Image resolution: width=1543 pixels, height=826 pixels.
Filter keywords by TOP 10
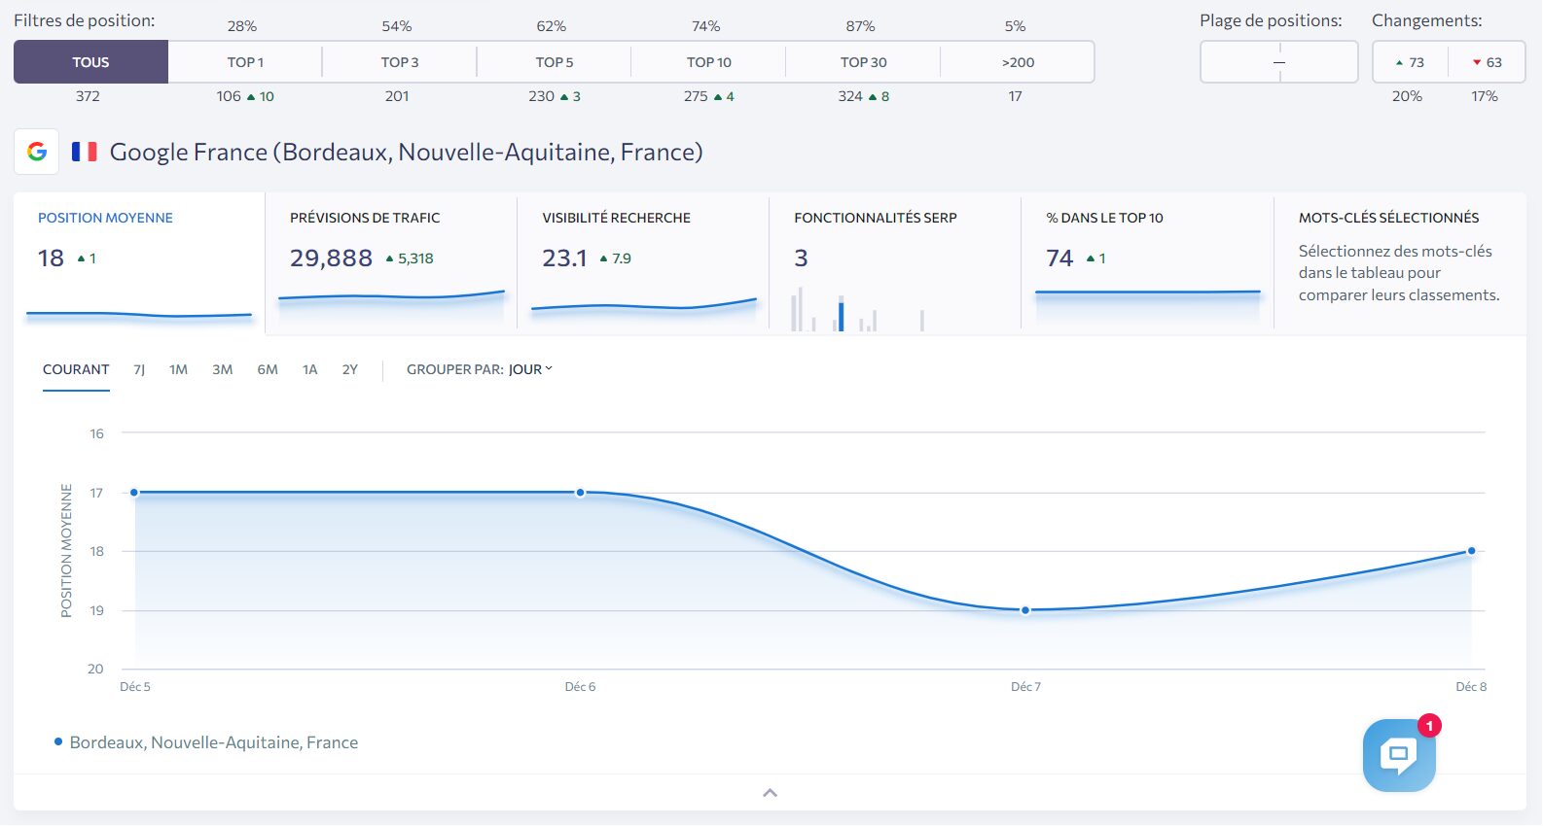coord(708,62)
